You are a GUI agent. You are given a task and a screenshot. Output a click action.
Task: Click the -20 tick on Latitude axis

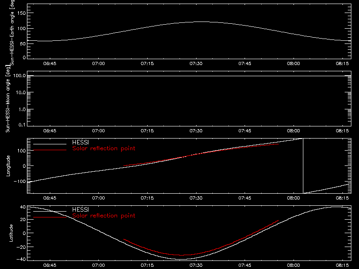[x=21, y=247]
